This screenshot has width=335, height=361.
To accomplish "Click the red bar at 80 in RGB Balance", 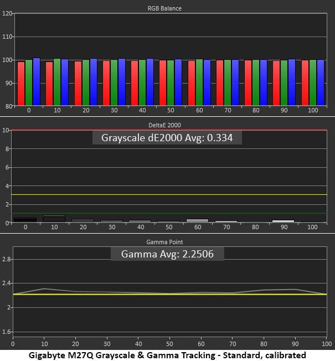I will click(248, 83).
